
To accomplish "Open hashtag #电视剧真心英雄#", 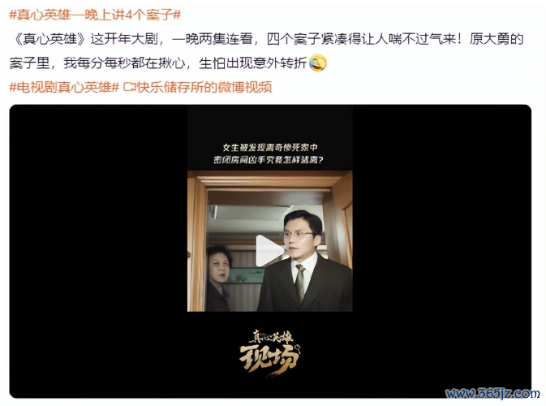I will [64, 87].
